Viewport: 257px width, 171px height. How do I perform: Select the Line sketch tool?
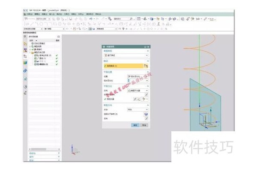pyautogui.click(x=32, y=24)
